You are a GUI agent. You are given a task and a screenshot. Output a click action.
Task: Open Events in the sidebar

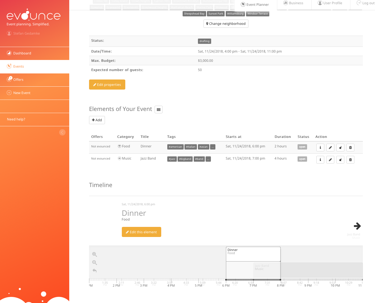pyautogui.click(x=35, y=67)
